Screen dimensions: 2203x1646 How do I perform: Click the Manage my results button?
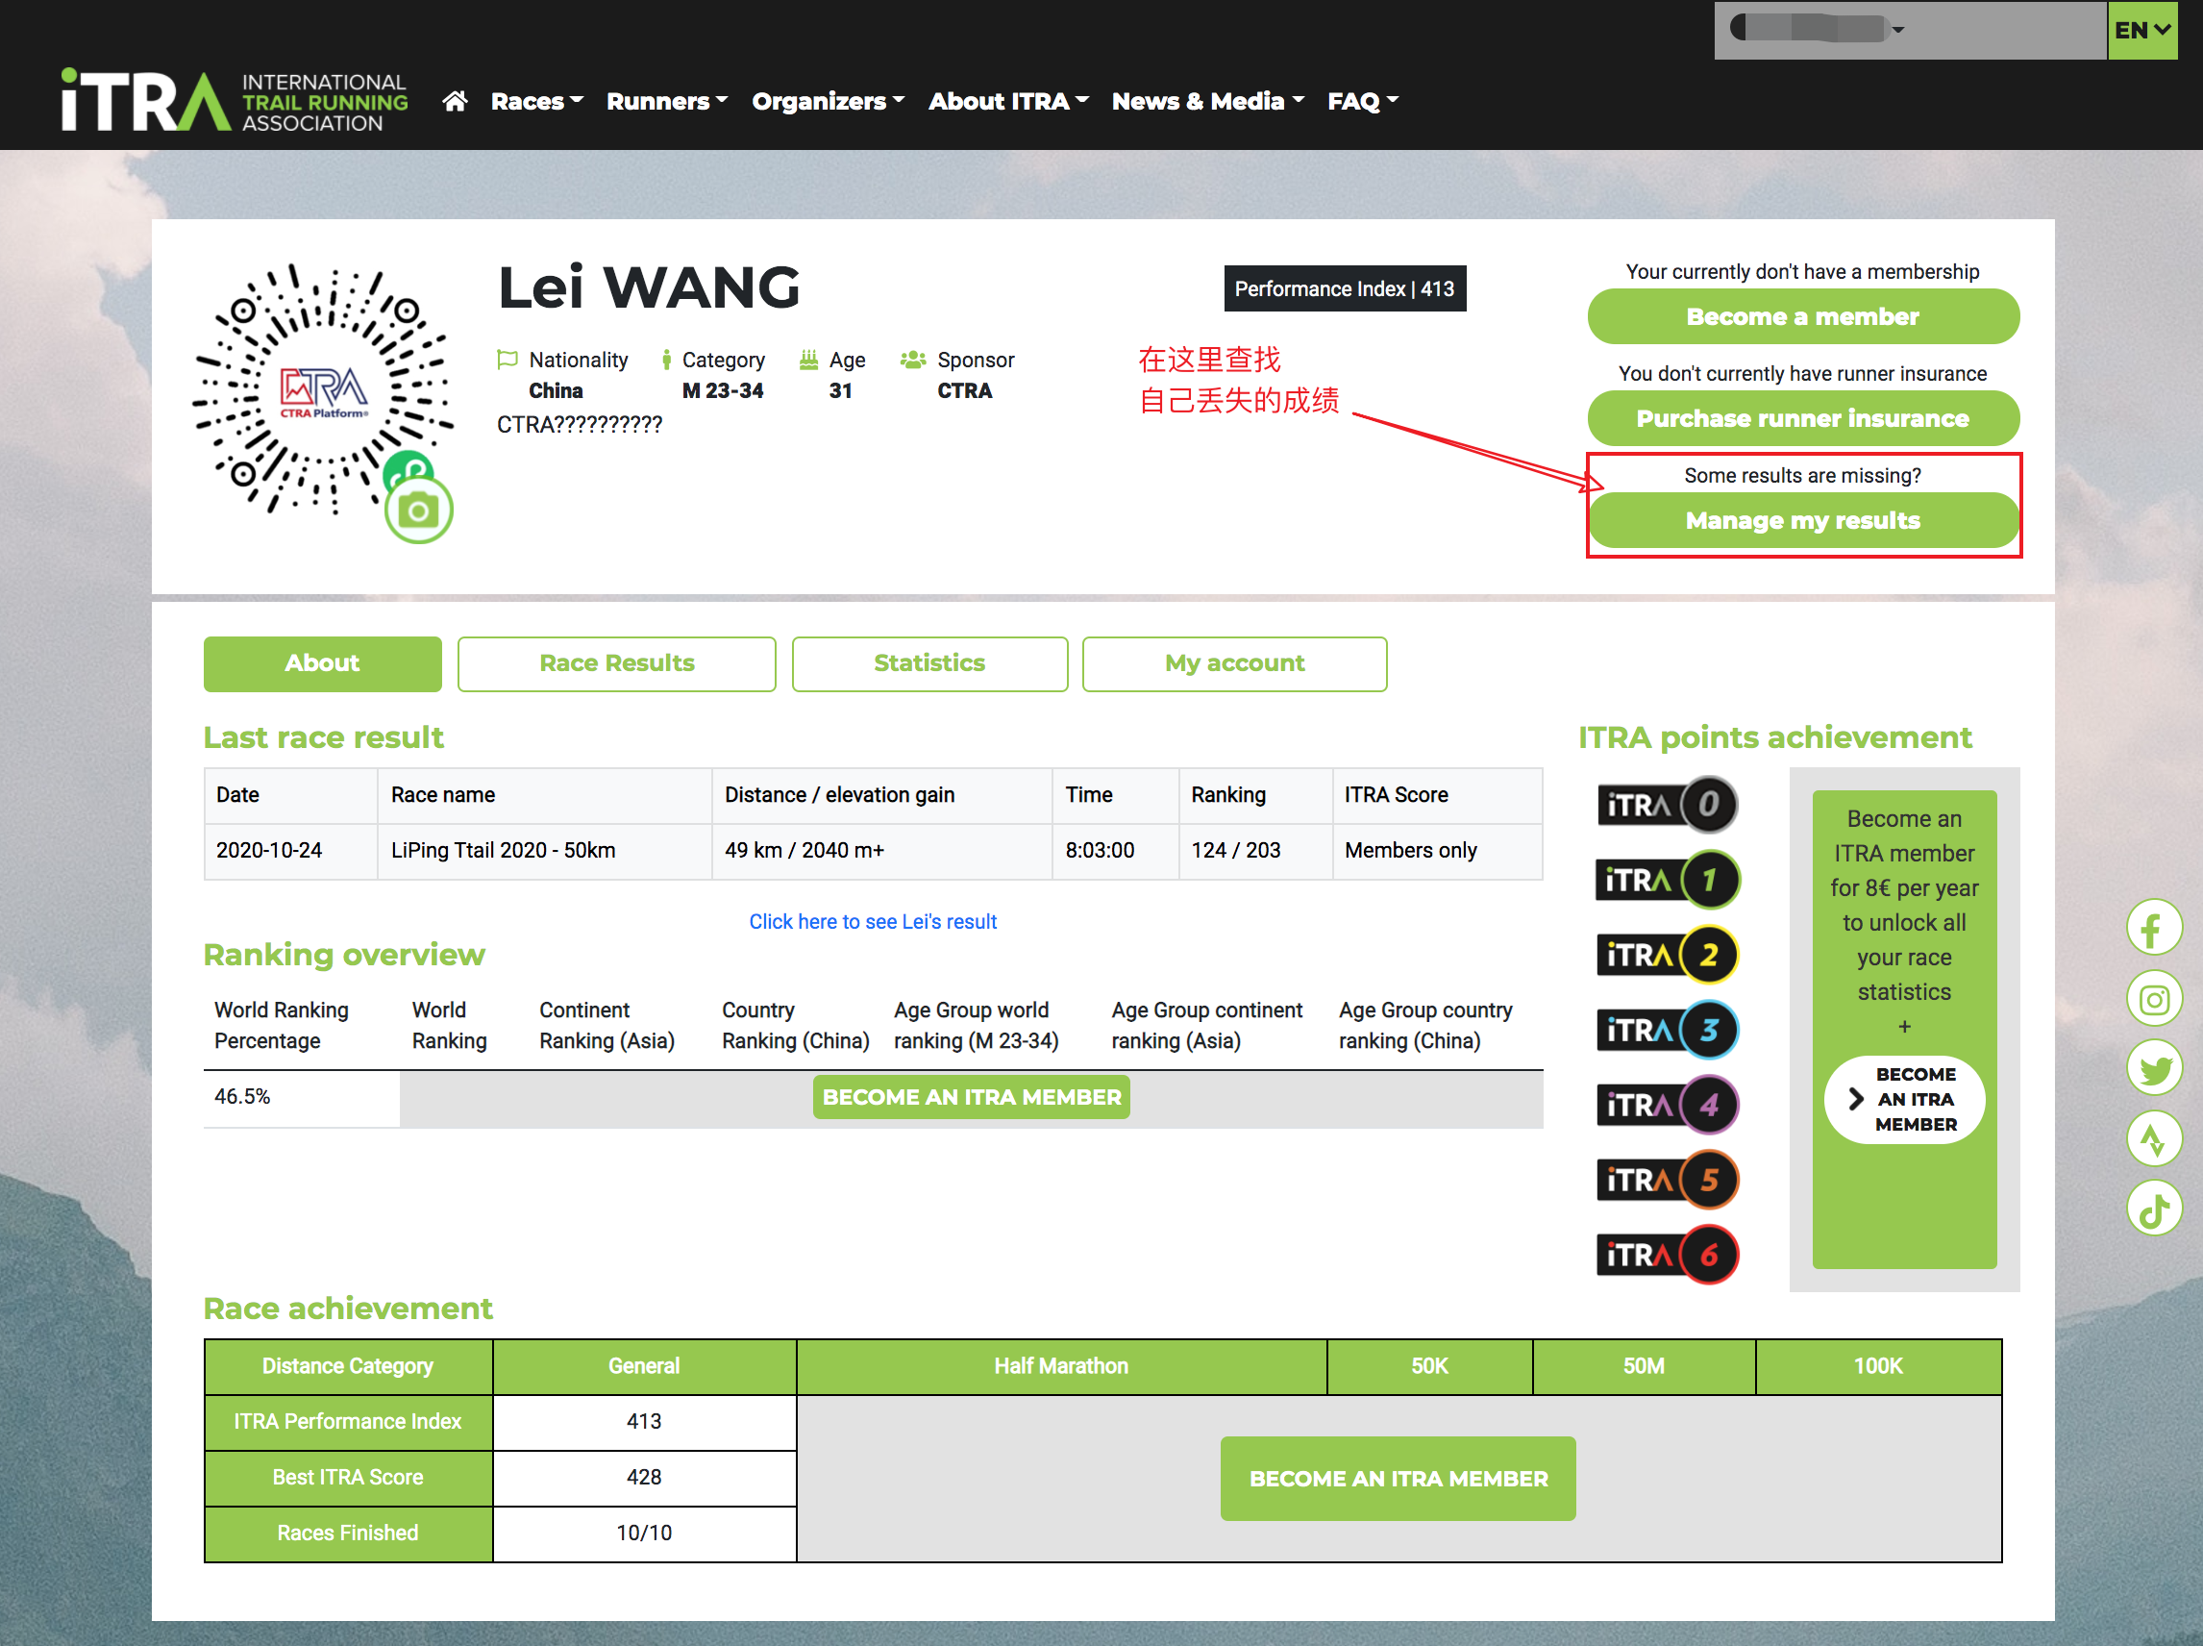1802,520
